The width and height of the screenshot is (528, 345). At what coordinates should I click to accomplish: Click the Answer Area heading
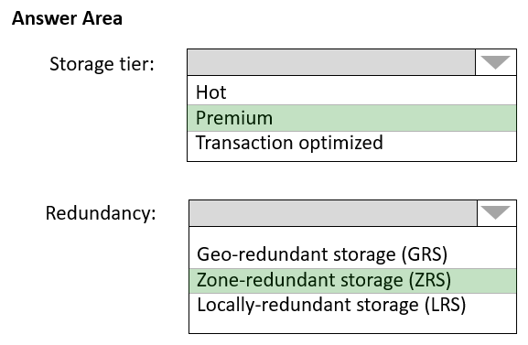coord(67,18)
